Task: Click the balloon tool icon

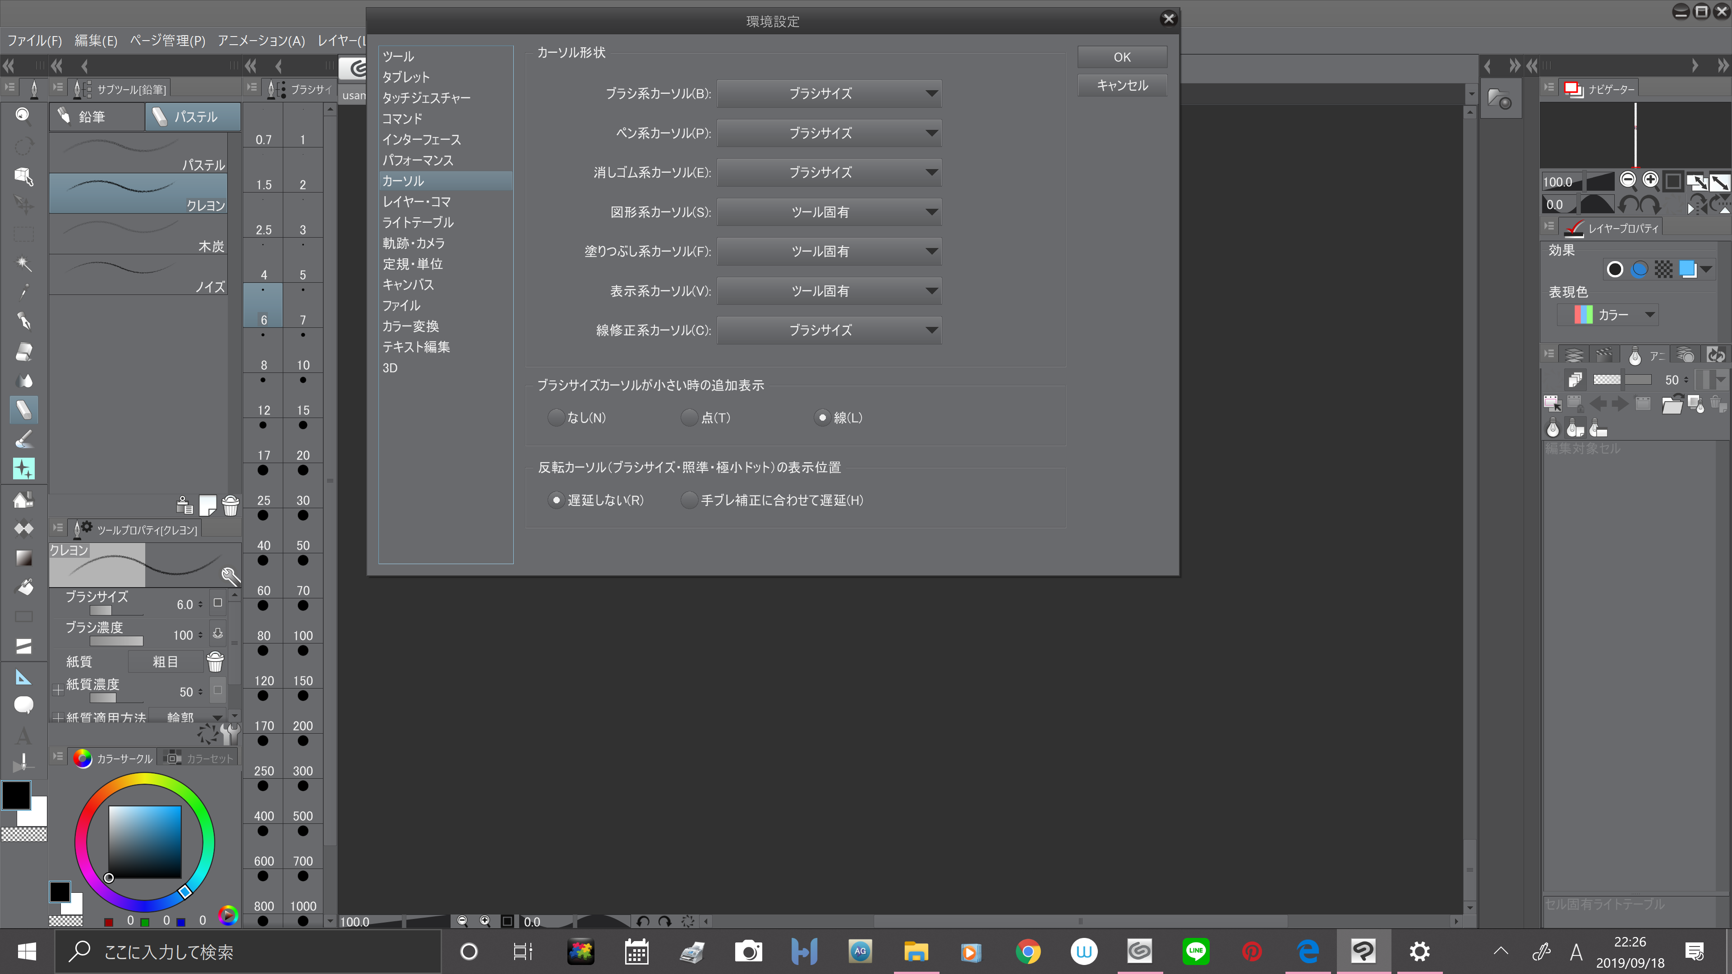Action: pos(23,705)
